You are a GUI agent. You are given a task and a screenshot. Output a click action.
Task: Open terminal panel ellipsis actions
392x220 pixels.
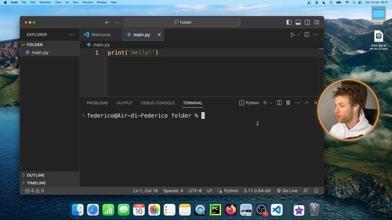297,103
